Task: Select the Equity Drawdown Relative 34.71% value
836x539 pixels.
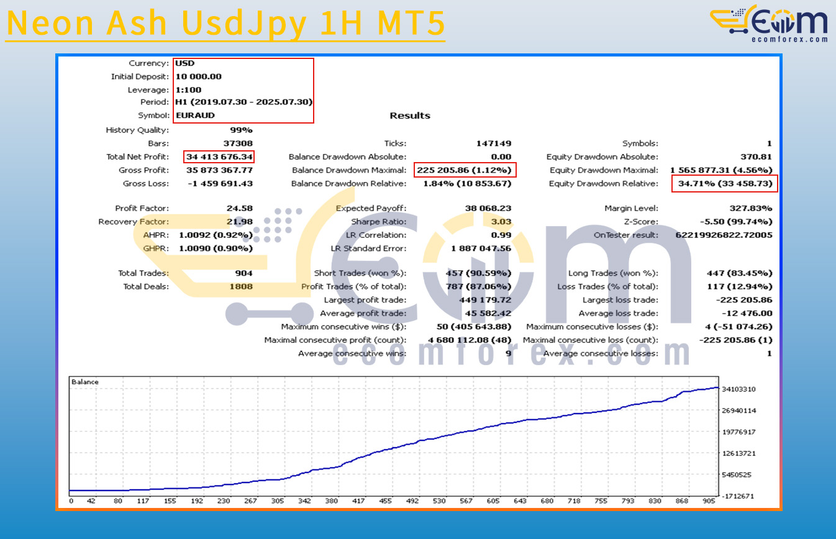Action: [x=724, y=184]
